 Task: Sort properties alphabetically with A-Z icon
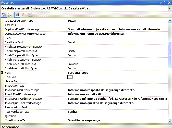[10, 15]
